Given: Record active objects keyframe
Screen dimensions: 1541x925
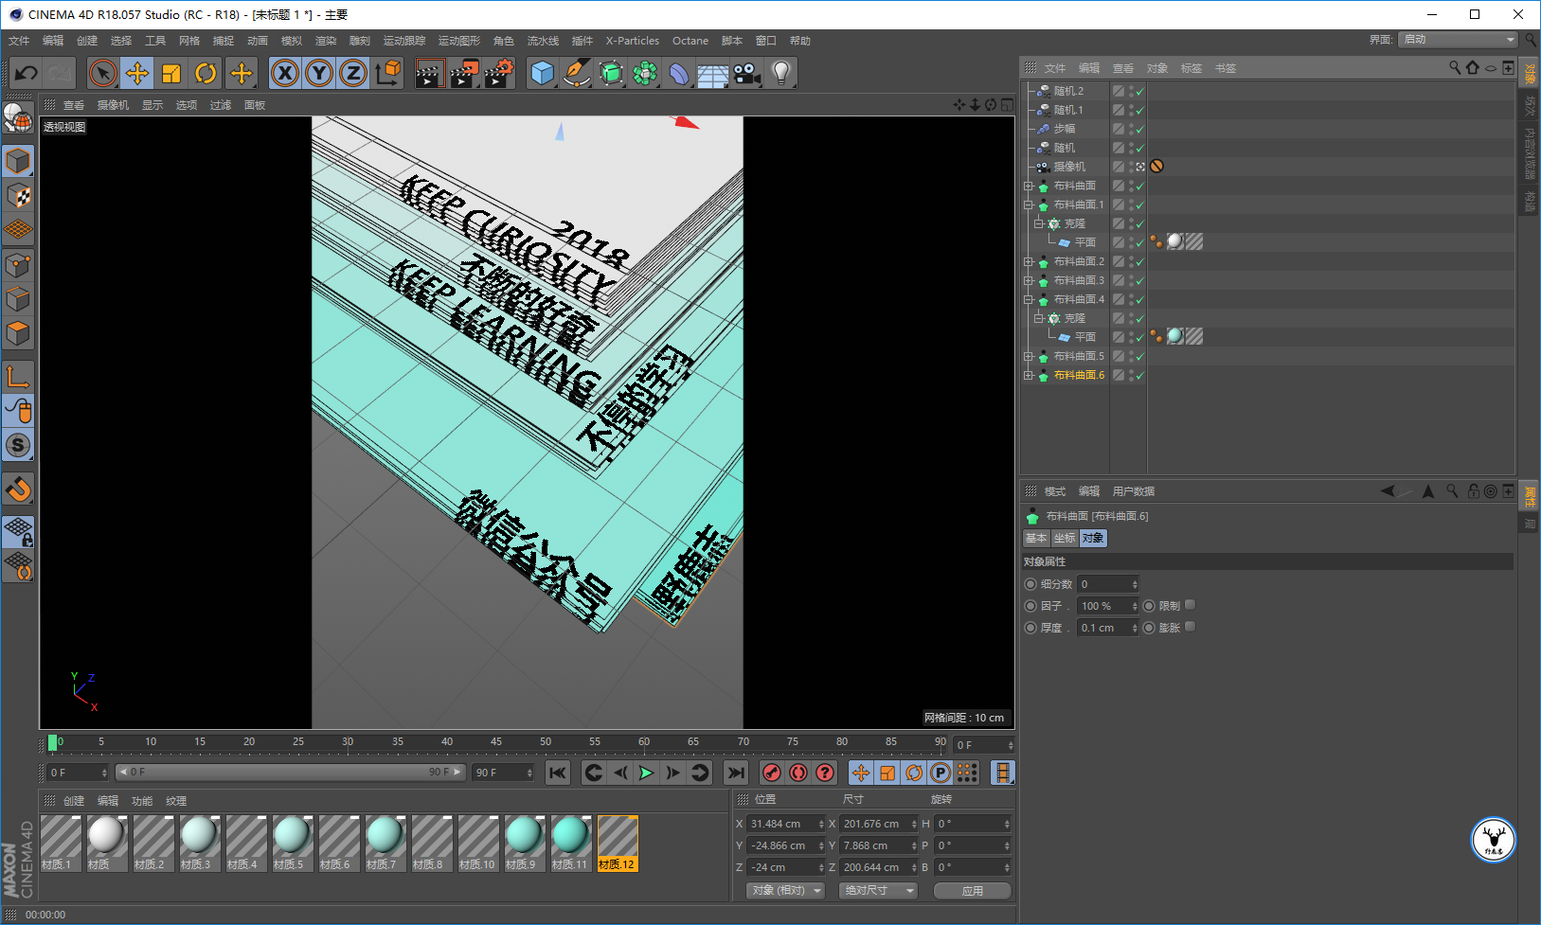Looking at the screenshot, I should pos(772,773).
